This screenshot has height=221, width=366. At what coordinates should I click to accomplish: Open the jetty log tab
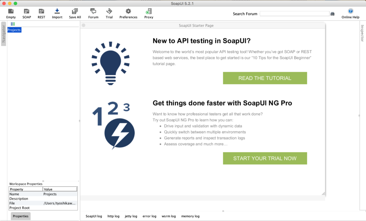(x=131, y=216)
